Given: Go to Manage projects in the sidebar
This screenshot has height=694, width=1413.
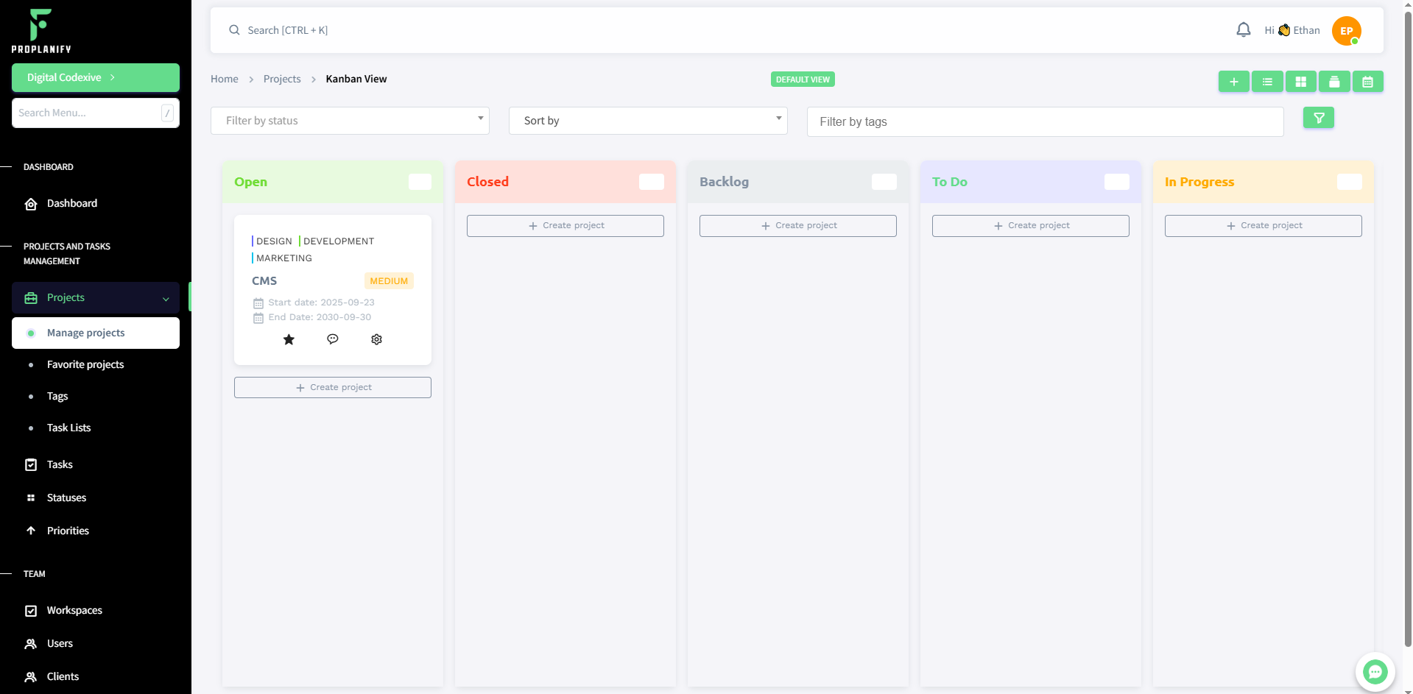Looking at the screenshot, I should 86,333.
